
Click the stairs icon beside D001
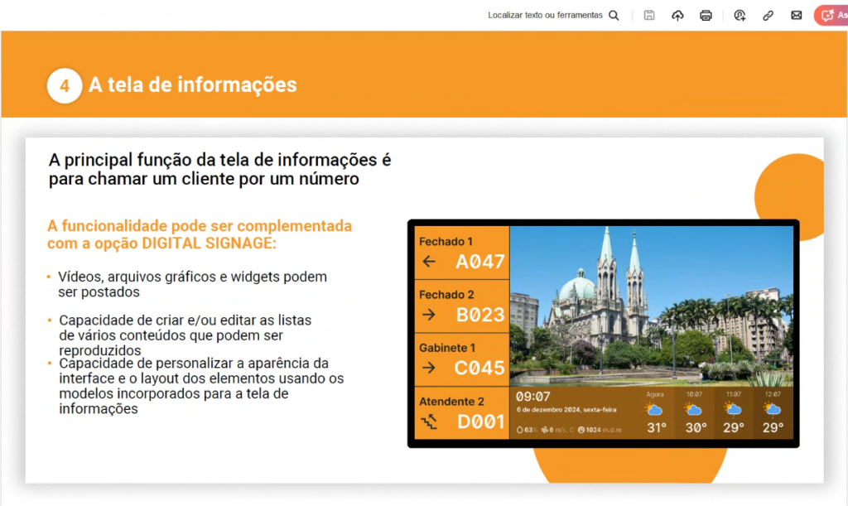(x=430, y=422)
